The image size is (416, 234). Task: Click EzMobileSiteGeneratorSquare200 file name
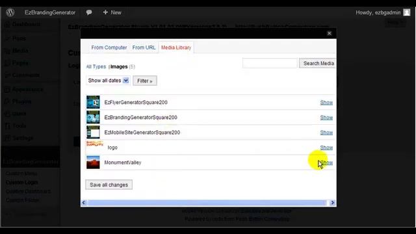coord(142,133)
